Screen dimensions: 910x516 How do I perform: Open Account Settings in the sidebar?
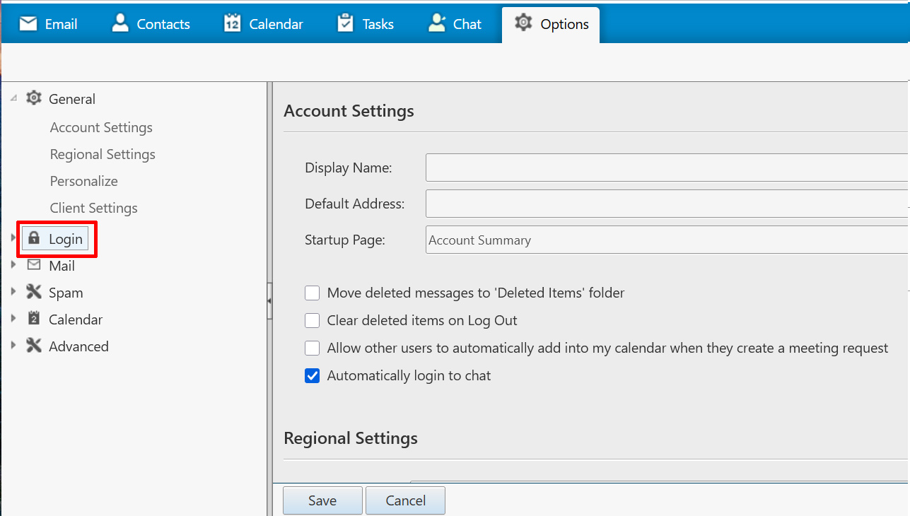coord(101,127)
